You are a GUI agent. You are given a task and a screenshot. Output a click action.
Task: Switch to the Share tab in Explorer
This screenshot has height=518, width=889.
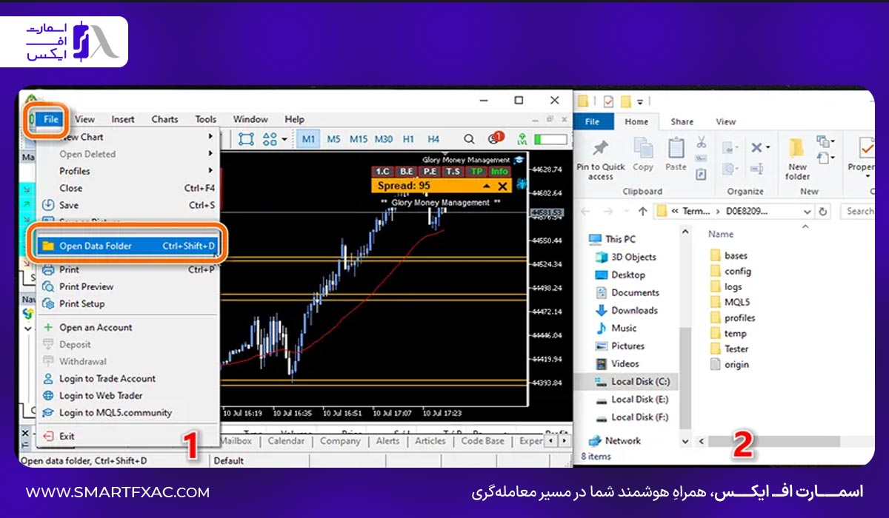click(682, 121)
